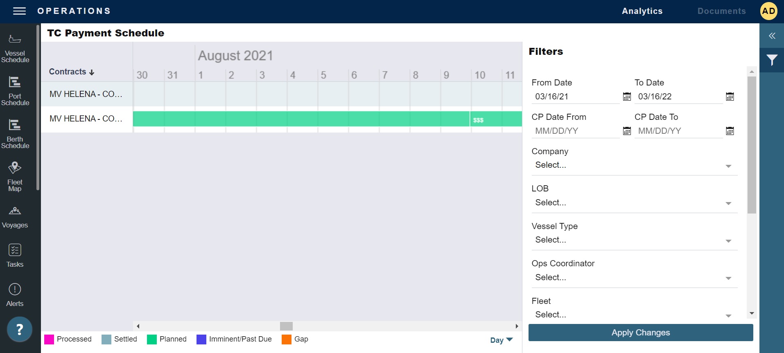The height and width of the screenshot is (353, 784).
Task: Open the From Date calendar picker
Action: point(627,97)
